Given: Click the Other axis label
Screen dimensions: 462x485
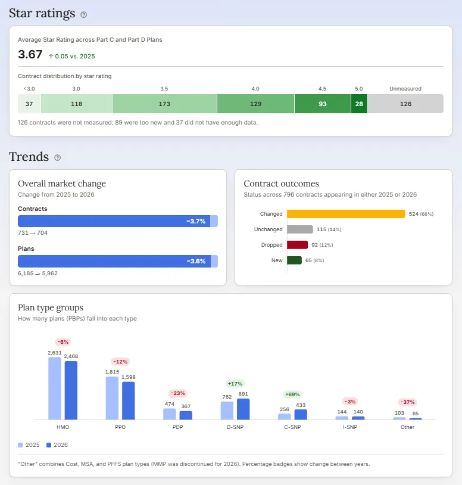Looking at the screenshot, I should click(x=407, y=427).
